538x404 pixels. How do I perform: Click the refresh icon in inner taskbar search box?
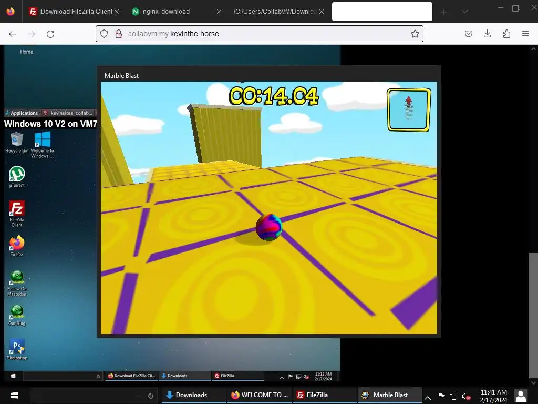click(98, 376)
